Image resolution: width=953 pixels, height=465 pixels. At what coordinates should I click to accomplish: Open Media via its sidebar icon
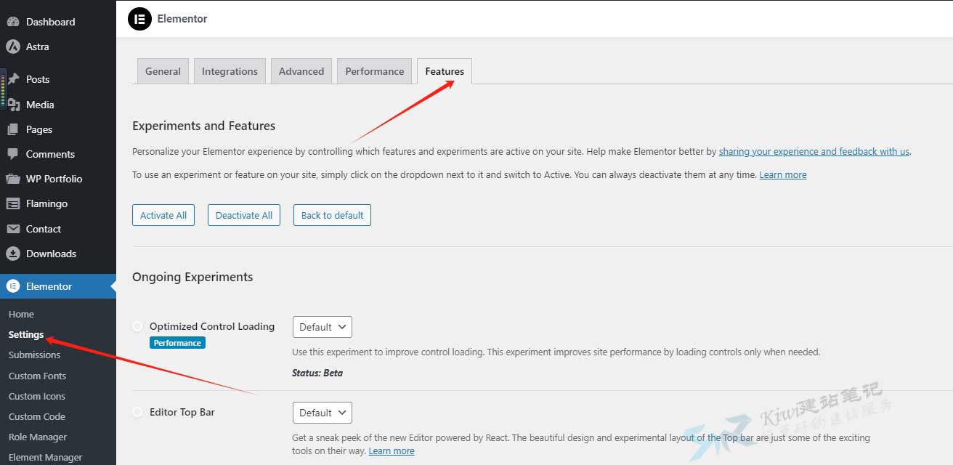tap(13, 105)
